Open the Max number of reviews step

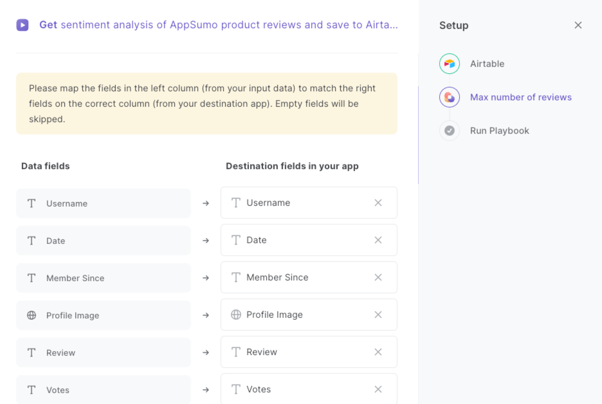point(521,97)
